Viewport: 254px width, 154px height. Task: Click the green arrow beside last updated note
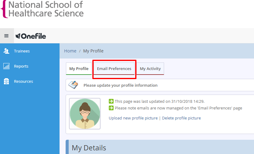pos(111,101)
